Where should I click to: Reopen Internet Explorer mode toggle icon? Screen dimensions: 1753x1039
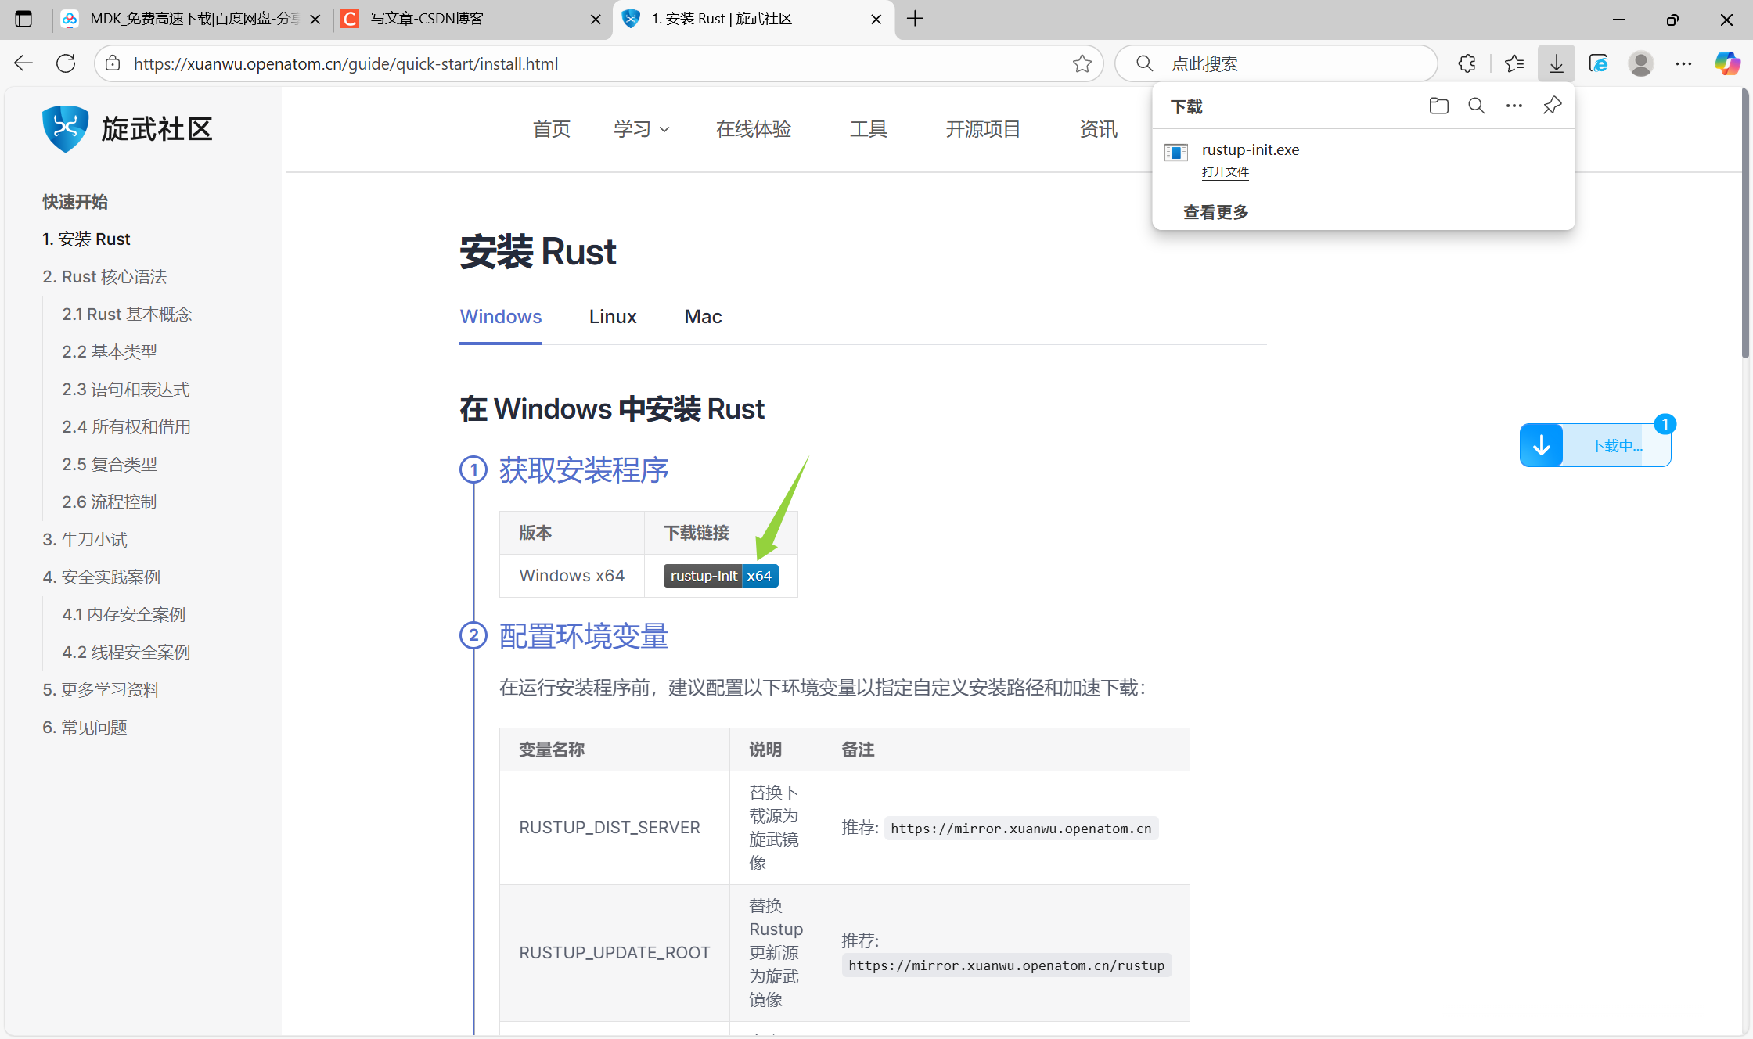(x=1599, y=63)
